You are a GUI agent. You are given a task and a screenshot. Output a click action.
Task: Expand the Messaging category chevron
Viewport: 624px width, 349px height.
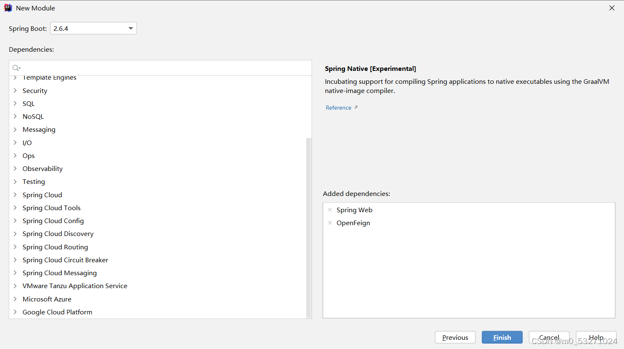click(x=15, y=129)
